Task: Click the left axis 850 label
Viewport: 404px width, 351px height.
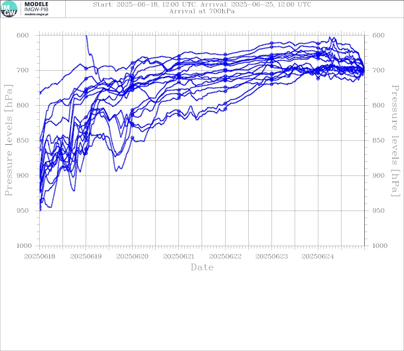Action: point(23,141)
